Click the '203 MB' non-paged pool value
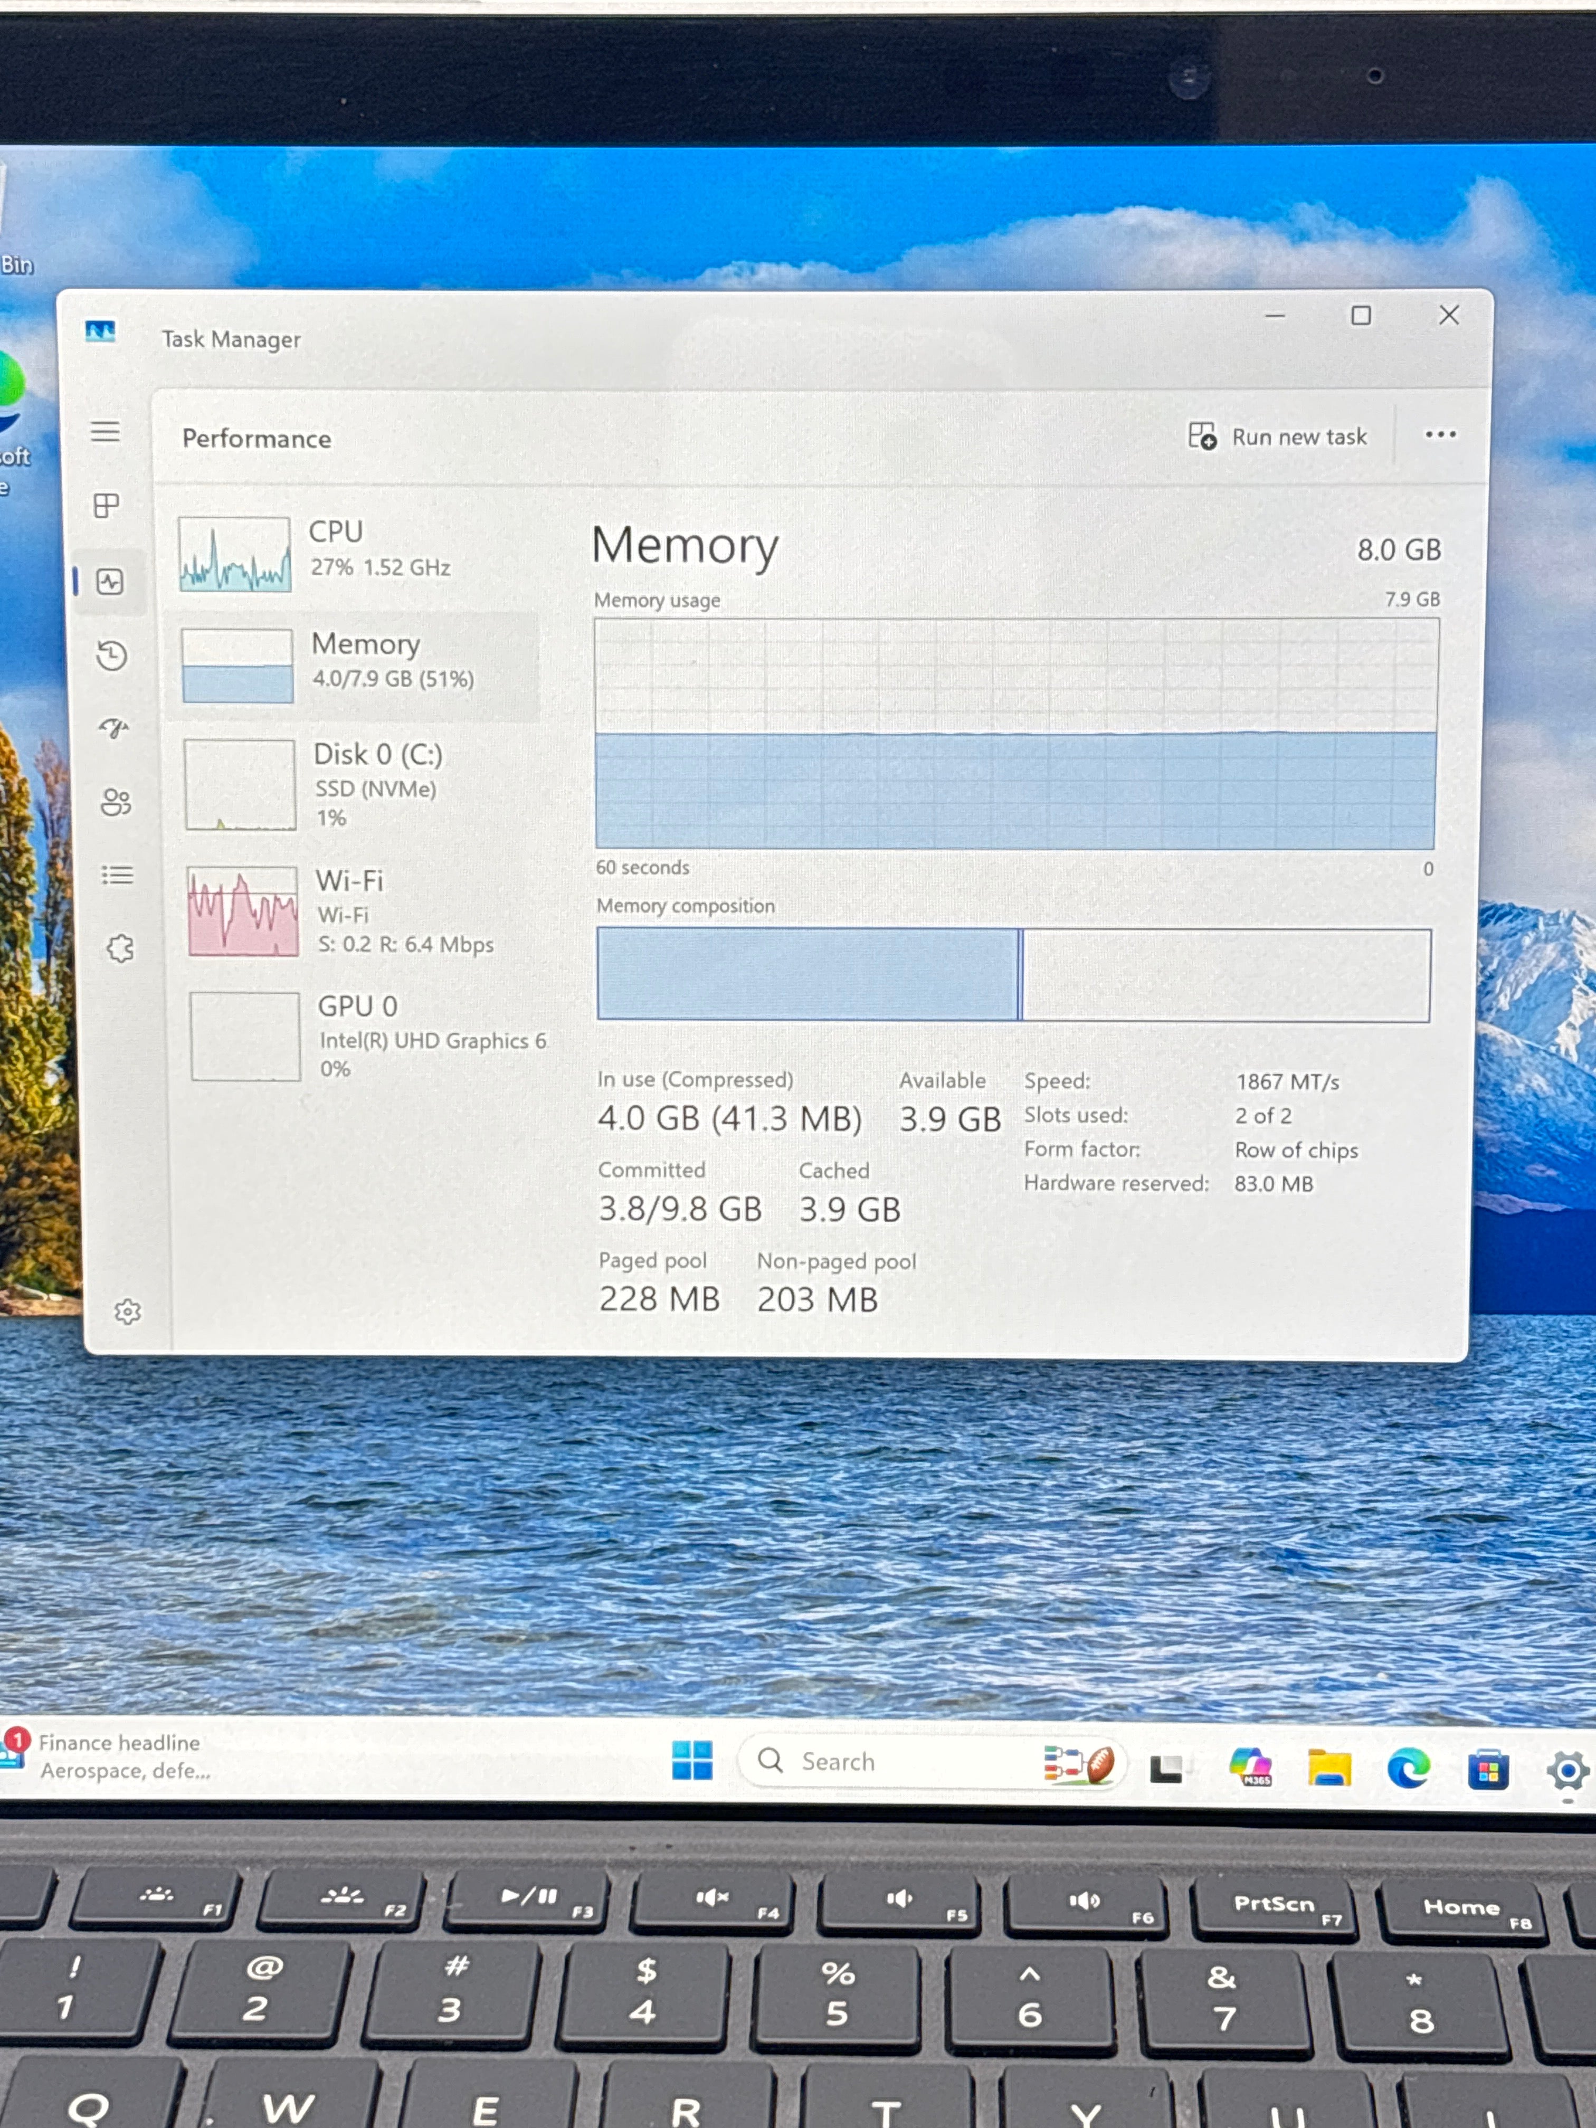The width and height of the screenshot is (1596, 2128). click(817, 1300)
